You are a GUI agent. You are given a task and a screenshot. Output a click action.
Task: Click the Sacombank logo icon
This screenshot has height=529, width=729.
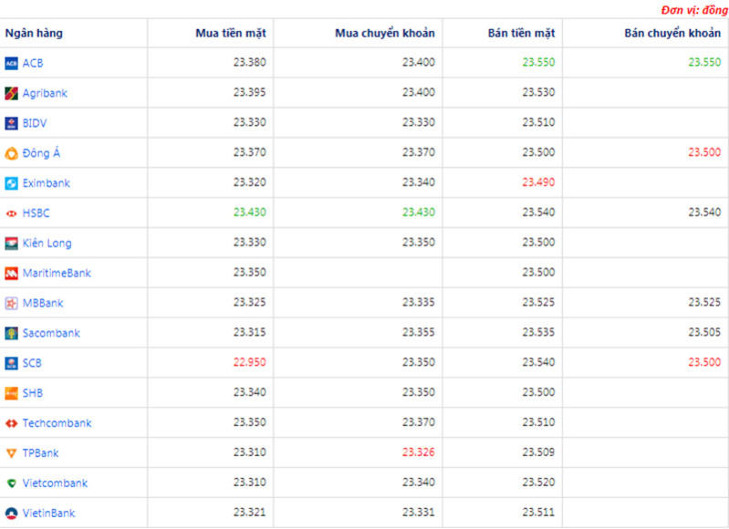point(12,333)
